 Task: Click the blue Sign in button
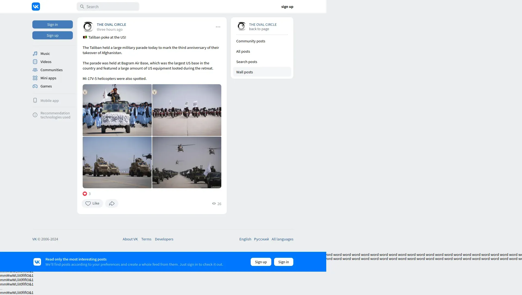click(x=52, y=24)
